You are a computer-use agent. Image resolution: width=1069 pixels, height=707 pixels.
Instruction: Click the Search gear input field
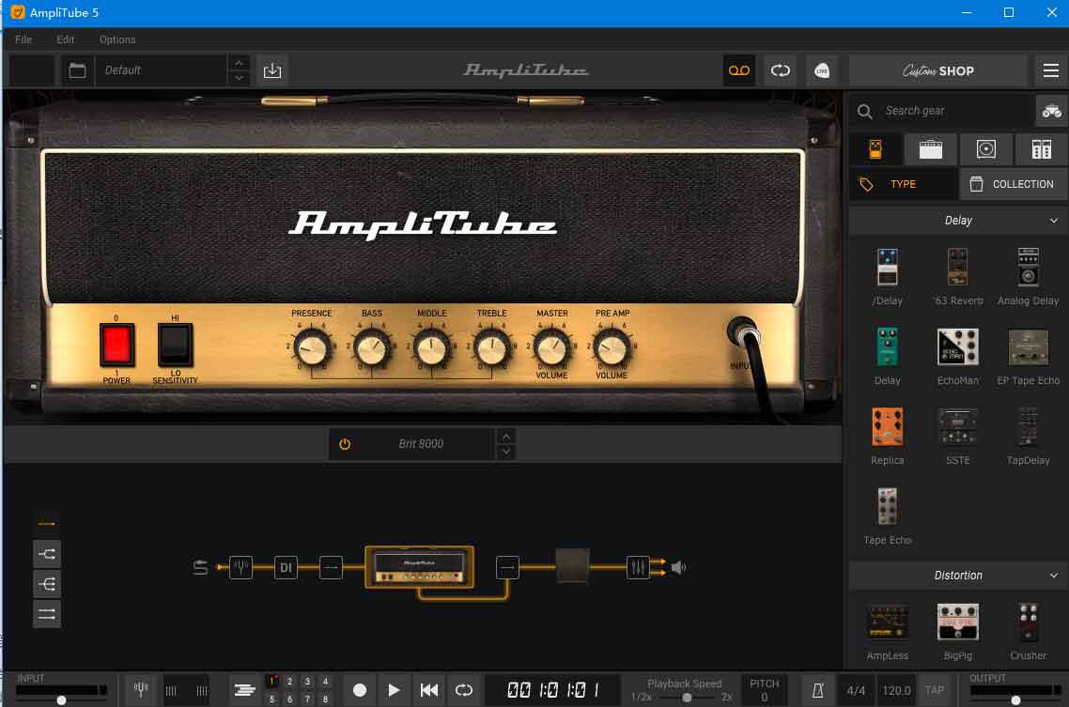954,111
